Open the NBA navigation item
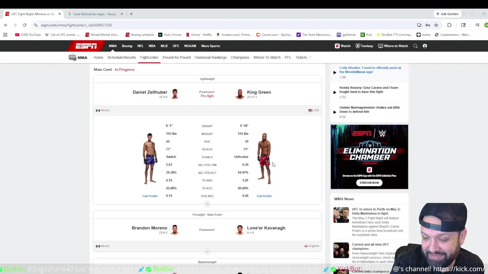 (x=152, y=46)
